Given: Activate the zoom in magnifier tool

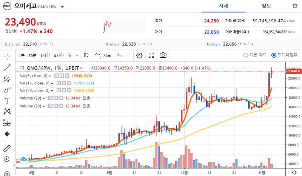Looking at the screenshot, I should tap(7, 159).
